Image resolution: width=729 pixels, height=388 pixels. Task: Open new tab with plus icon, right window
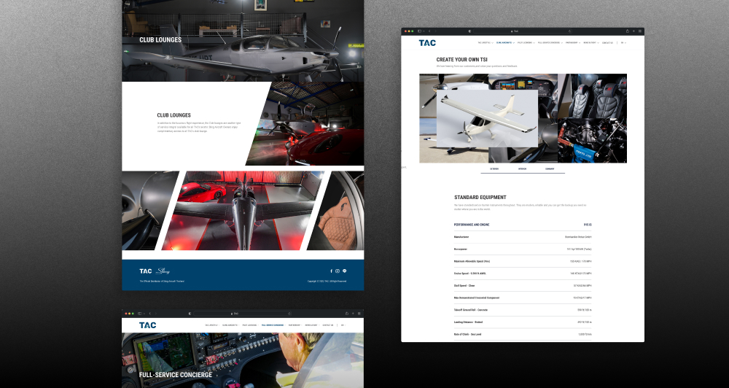point(634,31)
